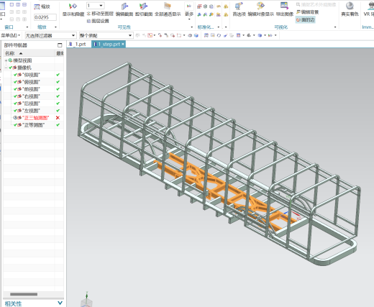This screenshot has height=307, width=374.
Task: Toggle the green check for "仰视图" row
Action: 58,75
